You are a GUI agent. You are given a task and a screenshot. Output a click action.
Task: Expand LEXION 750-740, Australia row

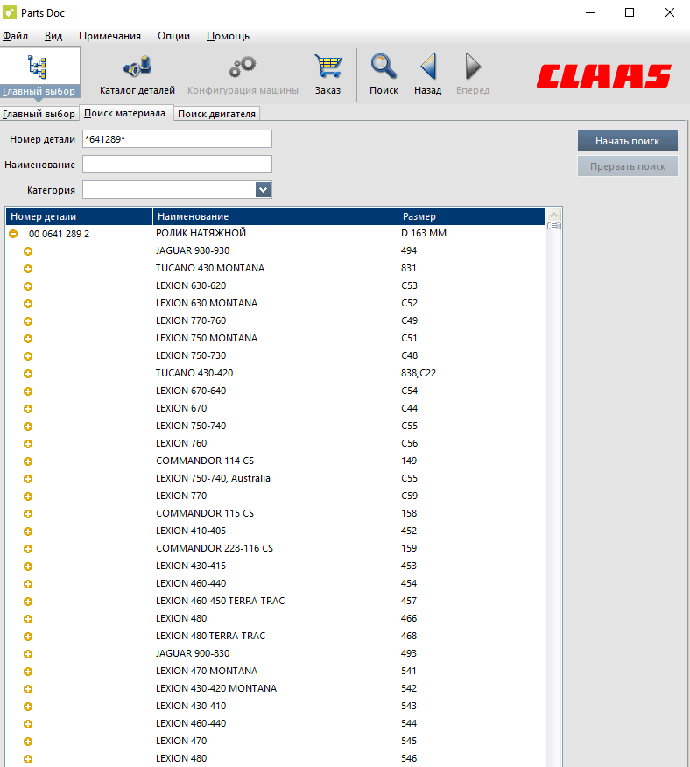(28, 479)
